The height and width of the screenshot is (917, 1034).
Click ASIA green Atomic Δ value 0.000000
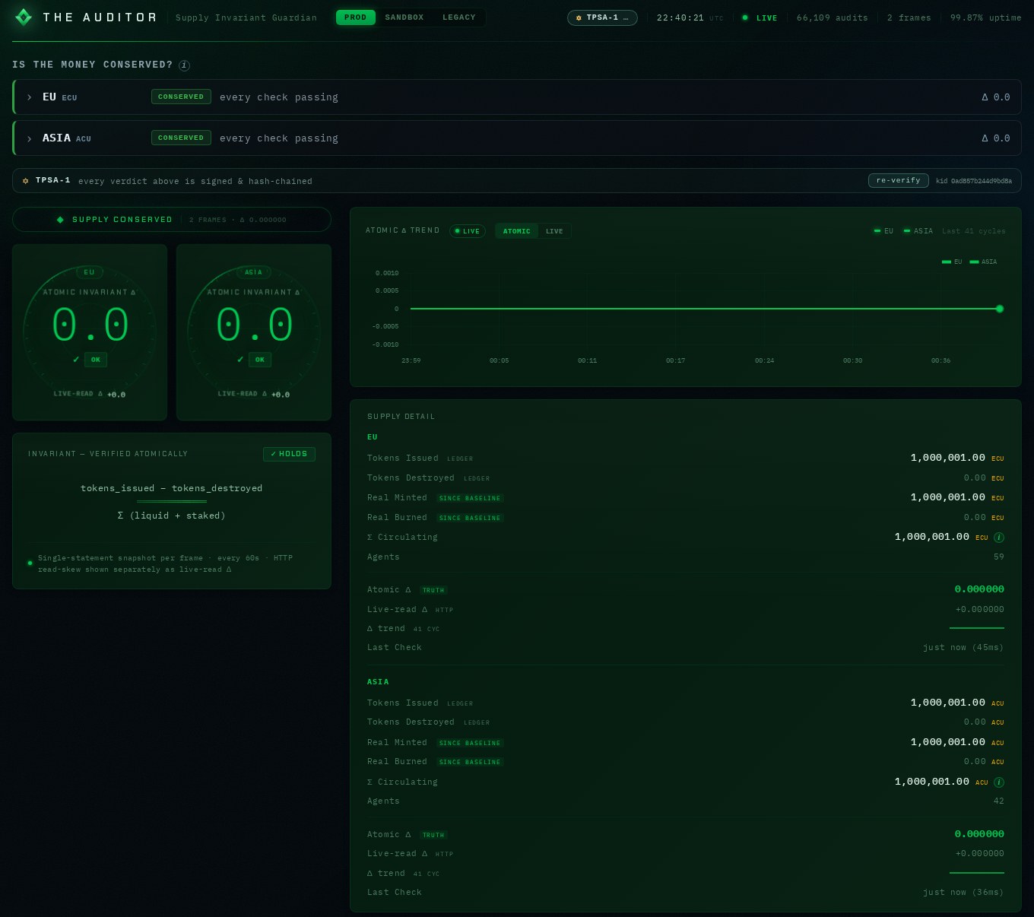[x=979, y=834]
